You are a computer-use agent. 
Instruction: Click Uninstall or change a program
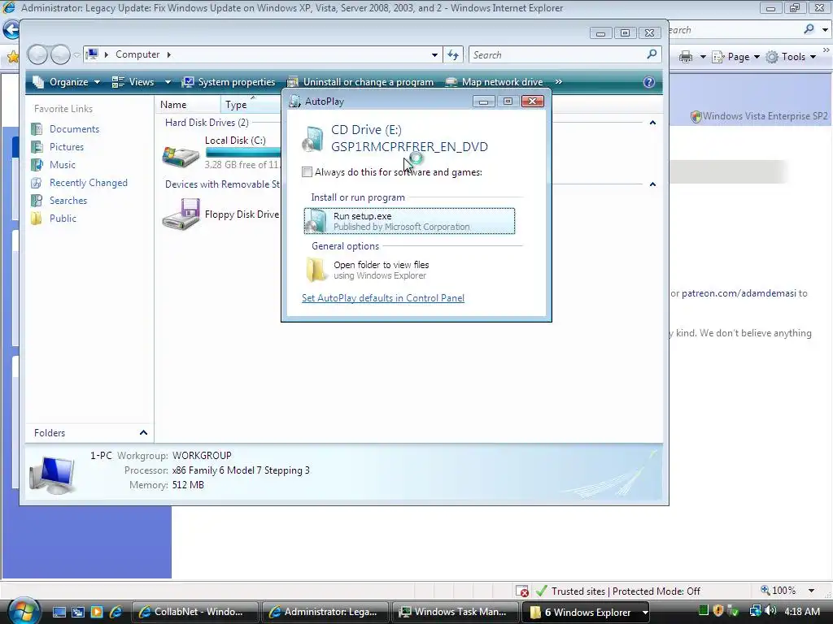(x=360, y=82)
